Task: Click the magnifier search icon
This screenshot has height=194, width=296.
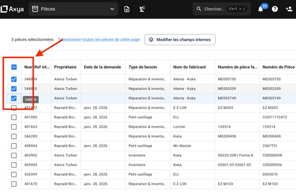Action: tap(199, 9)
